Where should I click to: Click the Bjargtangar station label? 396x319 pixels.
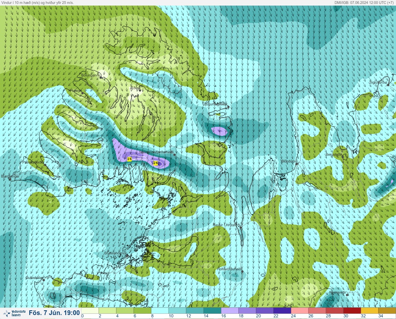coord(10,176)
